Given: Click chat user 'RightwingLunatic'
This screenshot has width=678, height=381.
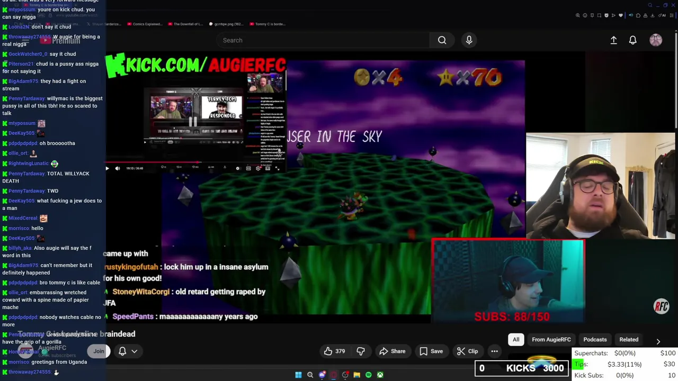Looking at the screenshot, I should (29, 164).
